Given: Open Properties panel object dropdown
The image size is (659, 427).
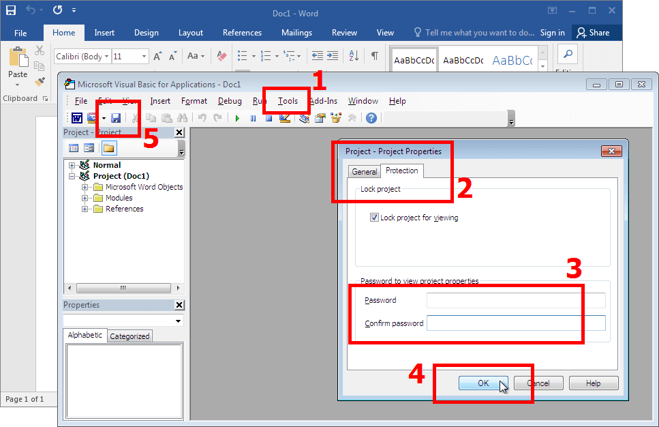Looking at the screenshot, I should (179, 321).
